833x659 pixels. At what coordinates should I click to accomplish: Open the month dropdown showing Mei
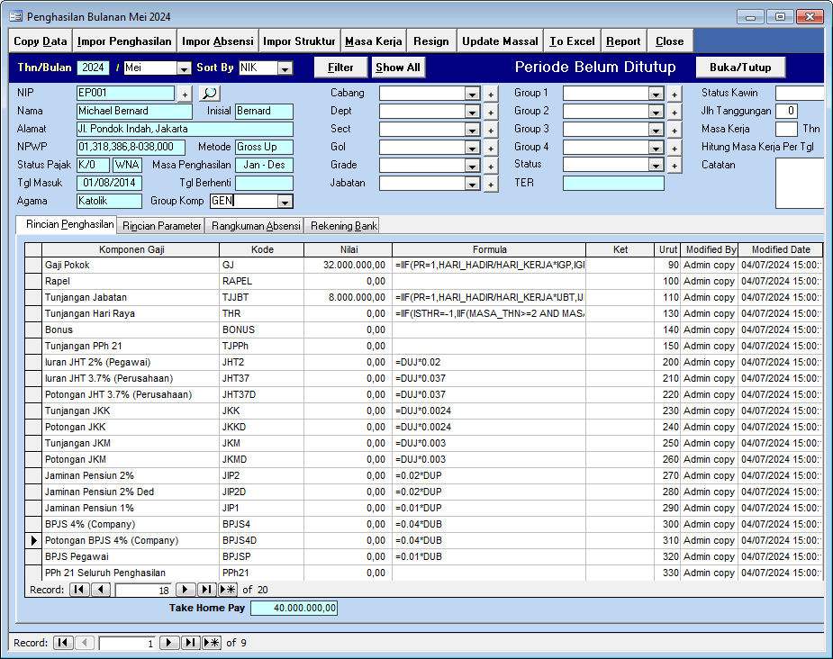click(x=184, y=68)
